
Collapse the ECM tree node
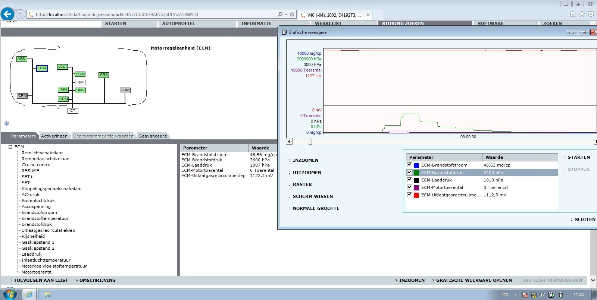pyautogui.click(x=10, y=147)
